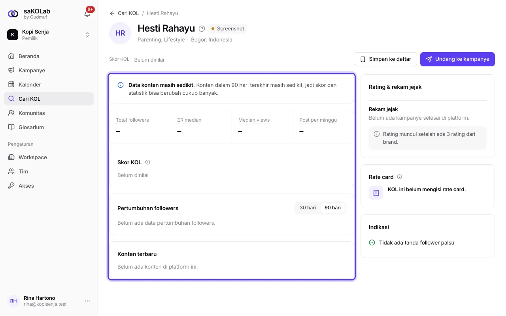Image resolution: width=506 pixels, height=316 pixels.
Task: Click the rate card document icon
Action: pos(376,193)
